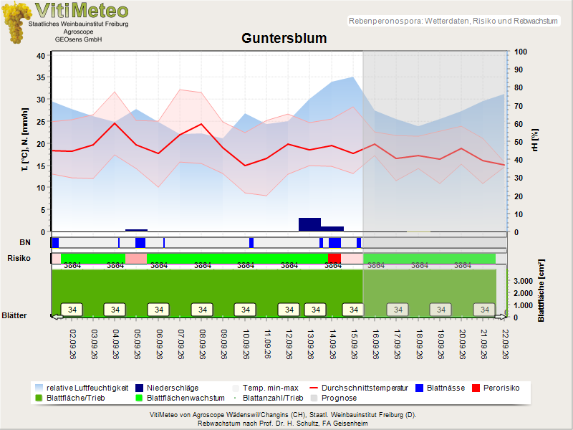Select the 34 leaf label above 04.09.26
The height and width of the screenshot is (430, 573).
(x=115, y=310)
